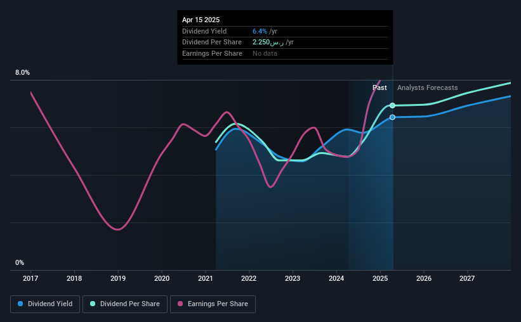
Task: Click the teal Dividend Per Share legend dot
Action: [93, 304]
